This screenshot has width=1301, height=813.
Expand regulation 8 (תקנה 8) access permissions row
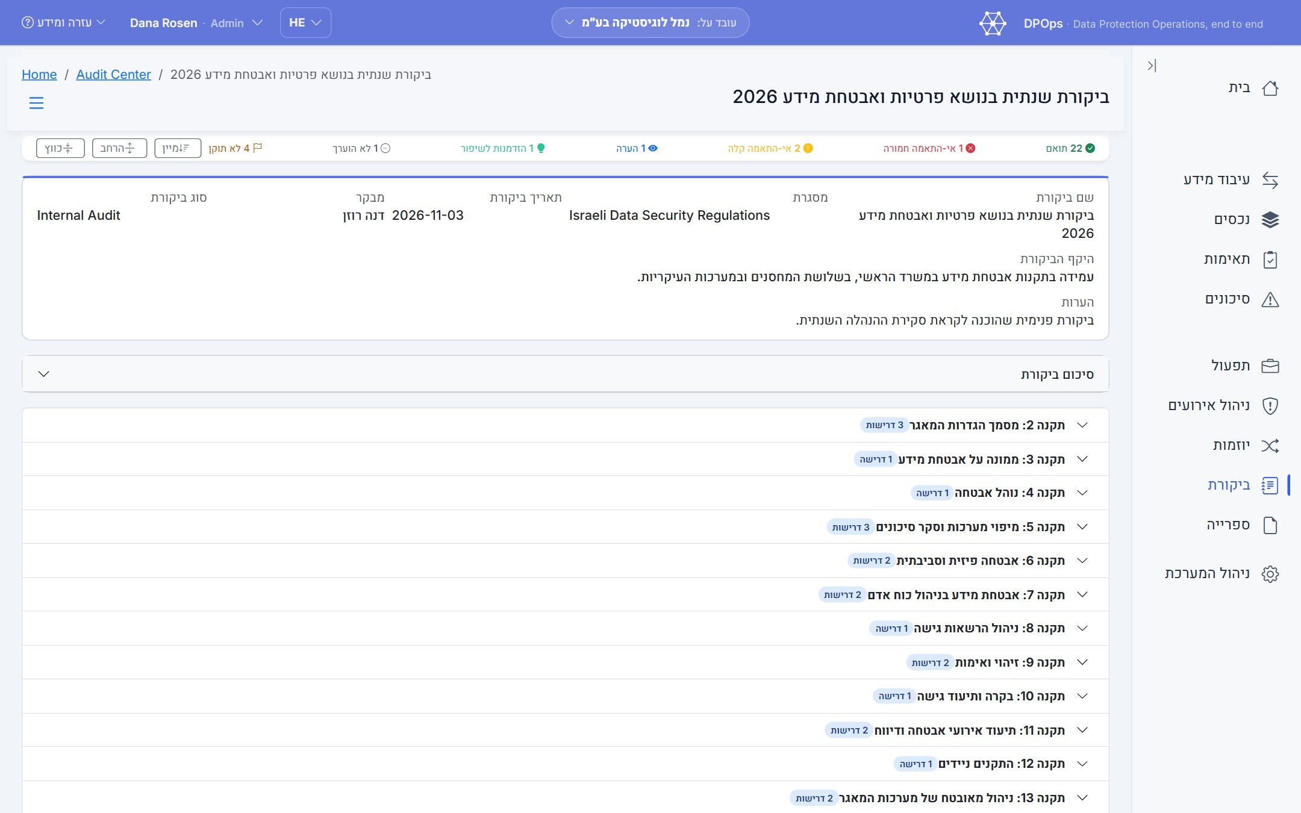pyautogui.click(x=566, y=628)
